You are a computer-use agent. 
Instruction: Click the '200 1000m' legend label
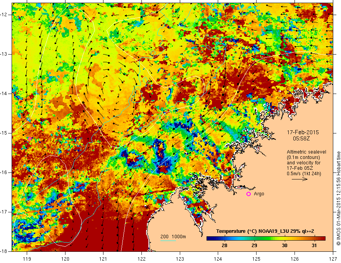pyautogui.click(x=173, y=237)
